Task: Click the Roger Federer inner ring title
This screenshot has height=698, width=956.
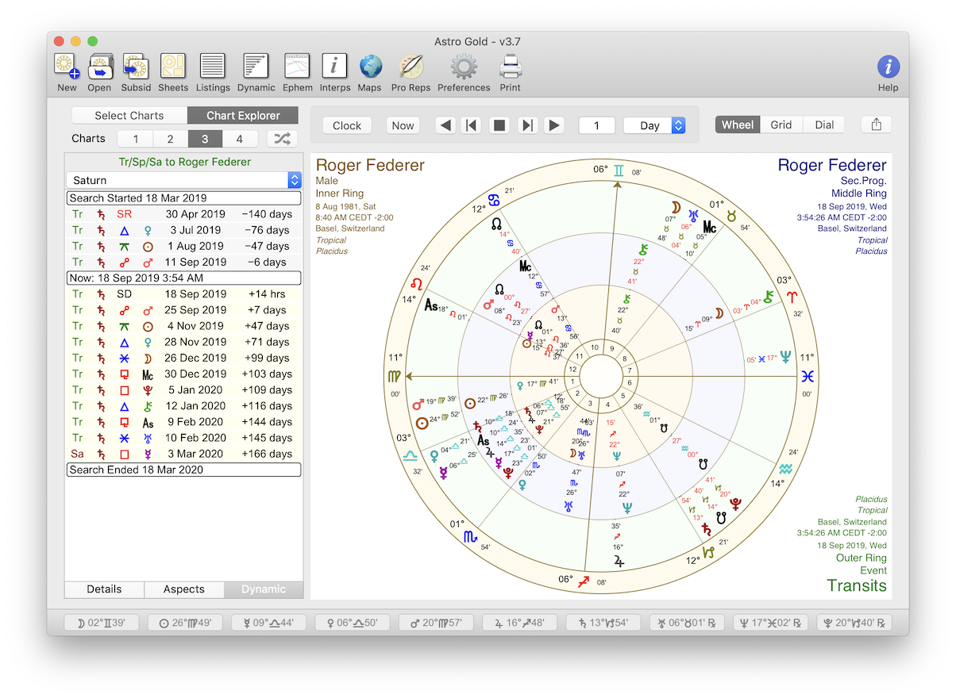Action: (370, 166)
